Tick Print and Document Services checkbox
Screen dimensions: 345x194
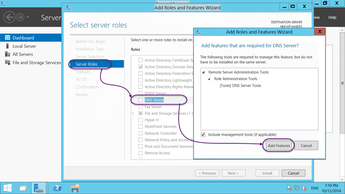tap(141, 146)
